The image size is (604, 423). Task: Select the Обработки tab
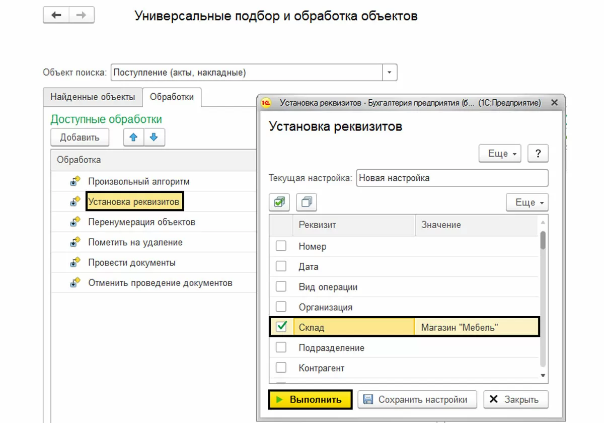(x=172, y=97)
